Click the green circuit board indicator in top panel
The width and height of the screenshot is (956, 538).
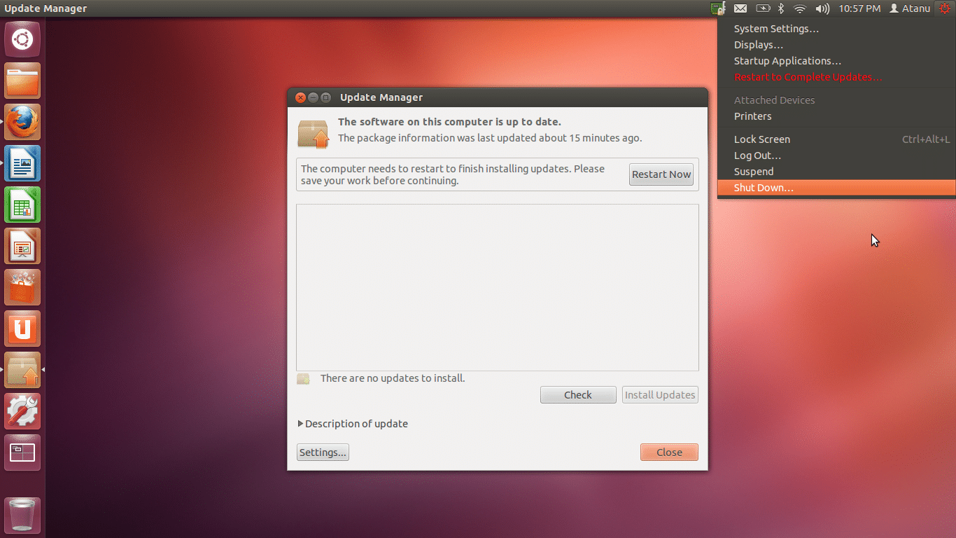pyautogui.click(x=718, y=8)
